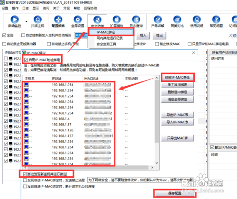Open the 日志 menu
Viewport: 237px width, 199px height.
pos(26,8)
